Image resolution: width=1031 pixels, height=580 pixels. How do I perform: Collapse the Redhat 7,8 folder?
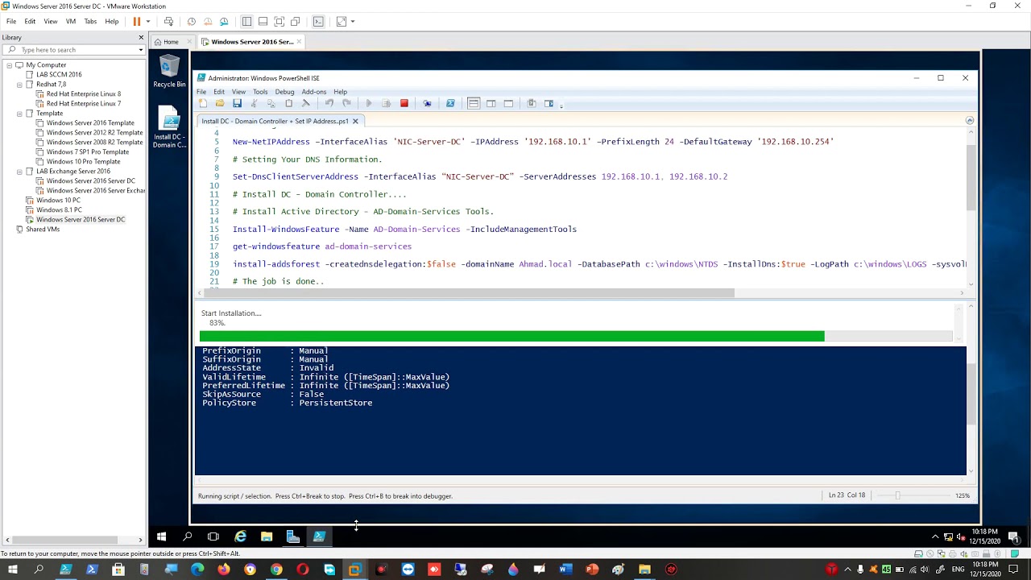pyautogui.click(x=19, y=85)
